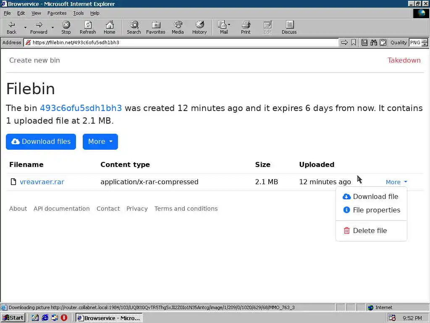Screen dimensions: 430x323
Task: Click the cloud icon beside Download file
Action: point(346,197)
